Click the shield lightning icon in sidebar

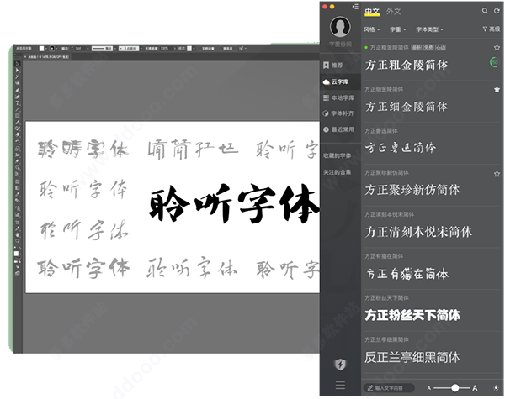coord(340,365)
